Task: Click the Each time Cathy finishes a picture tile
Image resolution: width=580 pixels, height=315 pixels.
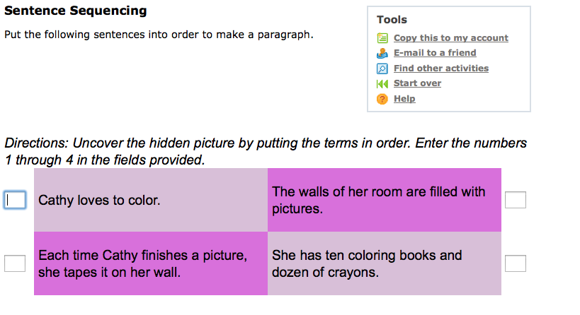Action: 151,263
